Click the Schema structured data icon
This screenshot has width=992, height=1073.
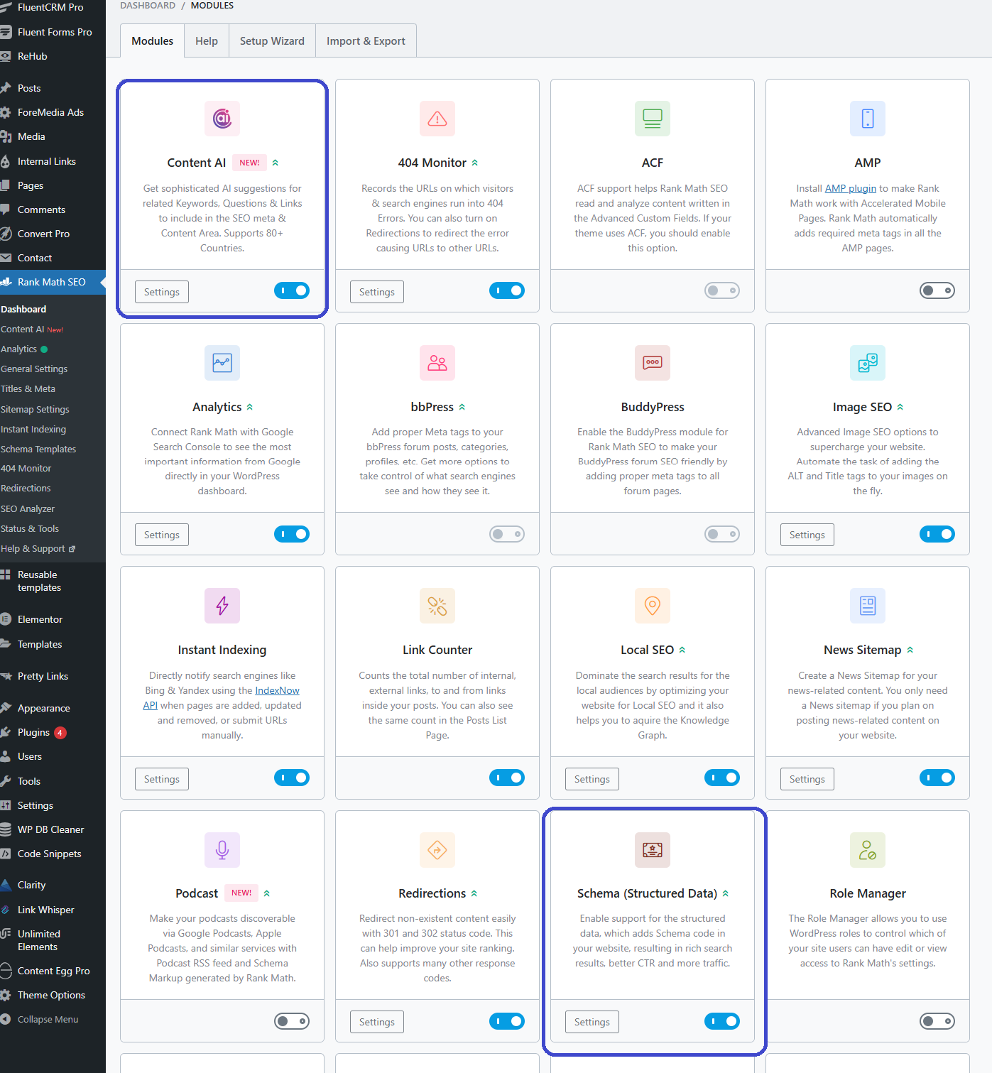point(652,850)
